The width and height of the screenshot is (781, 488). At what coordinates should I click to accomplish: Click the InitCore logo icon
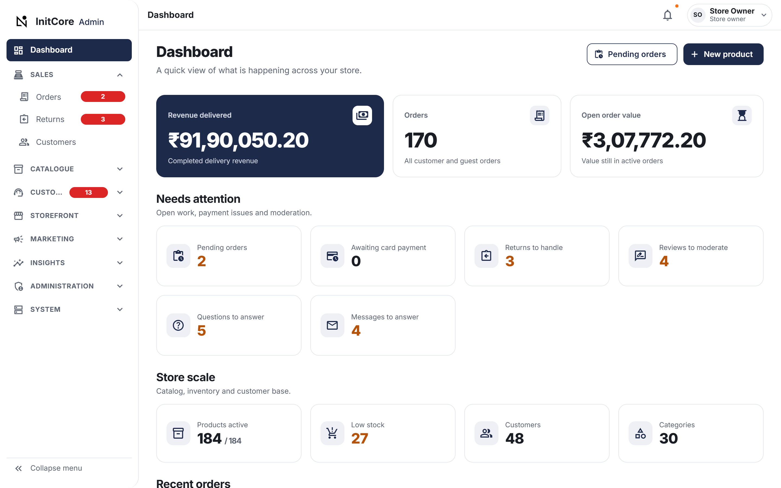(x=22, y=21)
